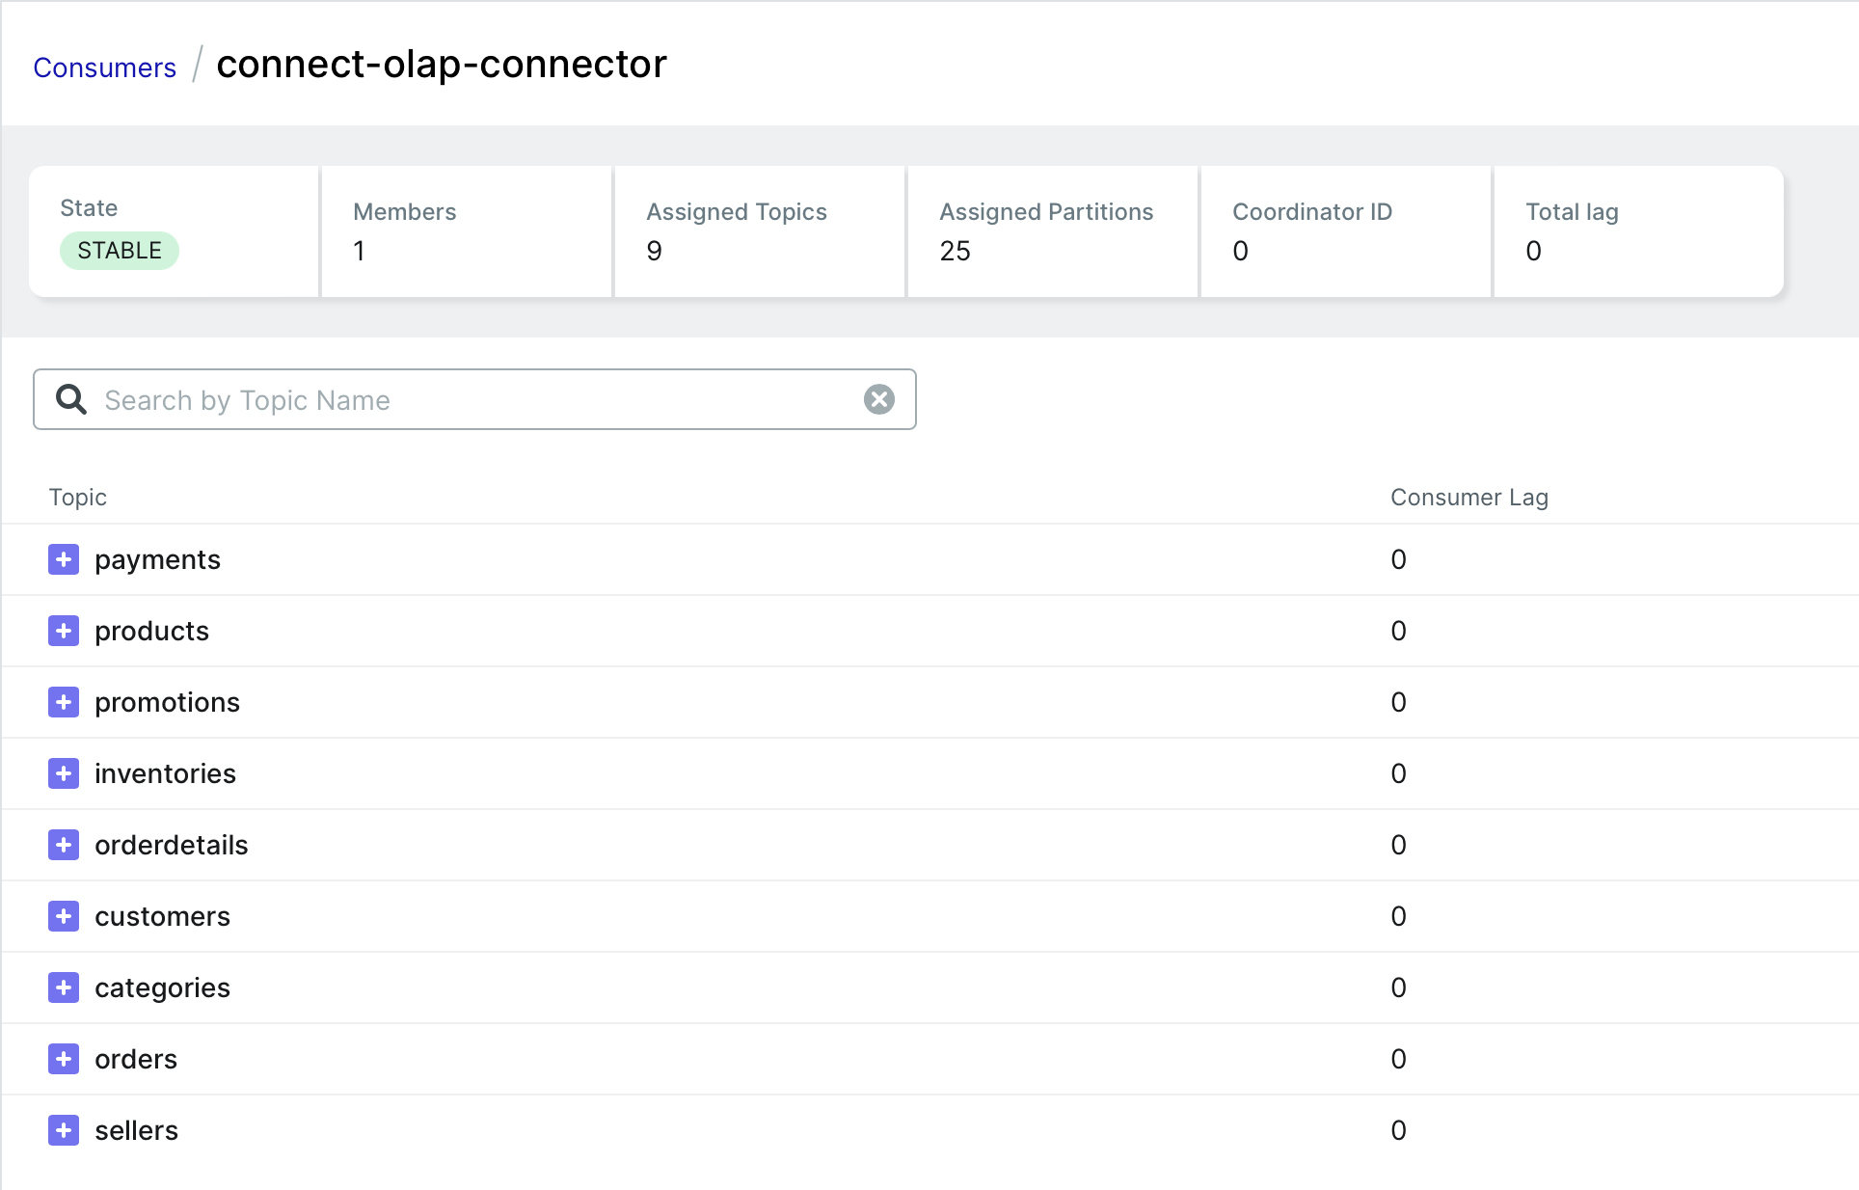The width and height of the screenshot is (1859, 1190).
Task: Sort by the Topic column header
Action: click(77, 497)
